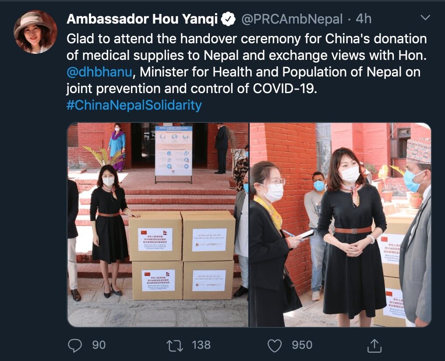View the left photo with donation boxes
This screenshot has width=445, height=361.
158,225
